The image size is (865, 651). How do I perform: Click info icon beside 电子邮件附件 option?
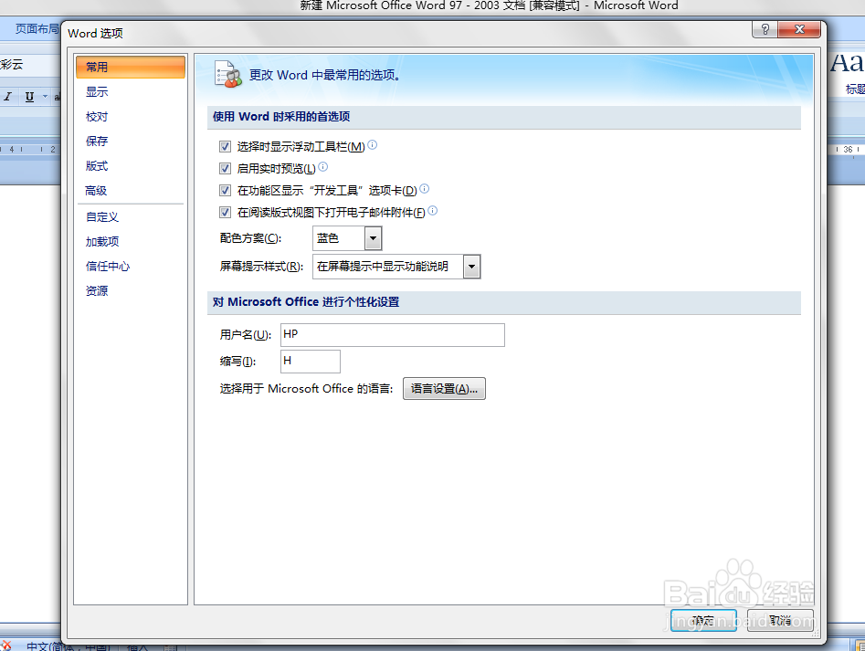click(433, 211)
